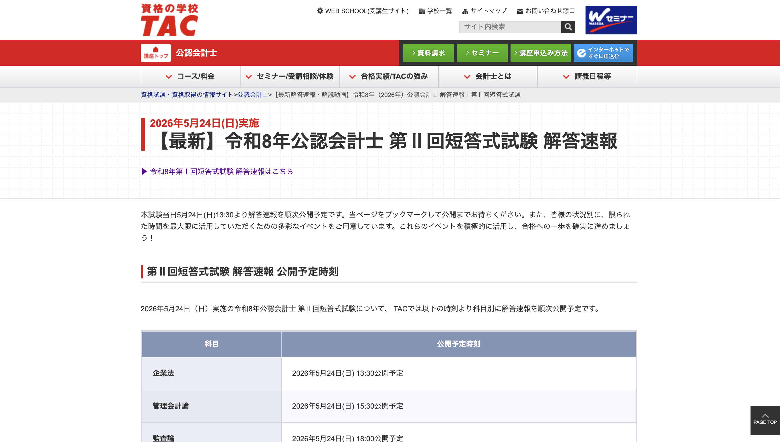Click the 15:30公開予定 table cell
Viewport: 780px width, 442px height.
pyautogui.click(x=459, y=406)
